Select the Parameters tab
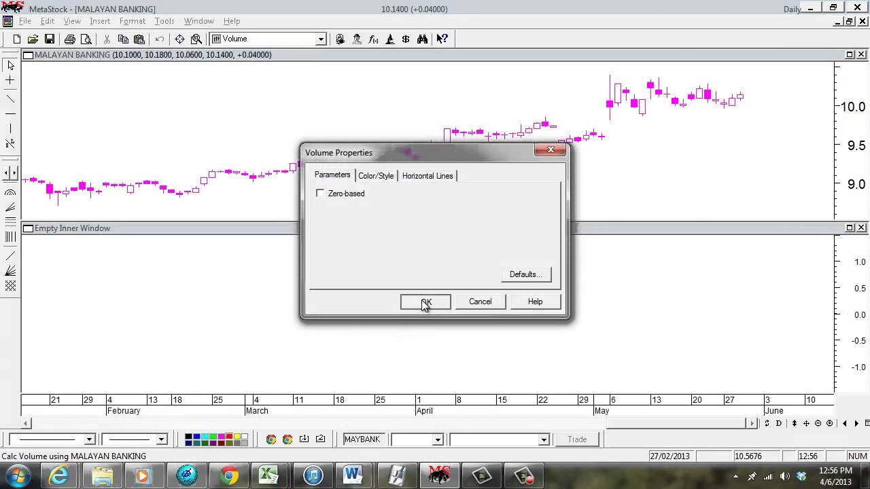 click(332, 175)
